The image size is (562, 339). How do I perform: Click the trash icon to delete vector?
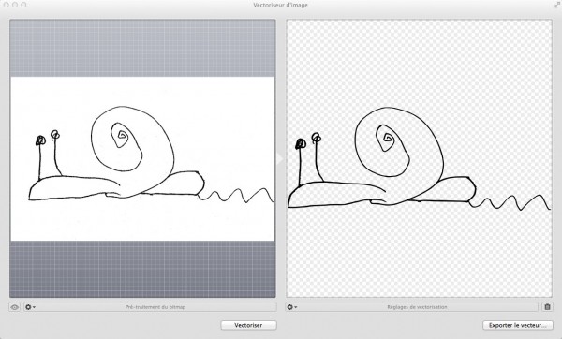coord(547,307)
